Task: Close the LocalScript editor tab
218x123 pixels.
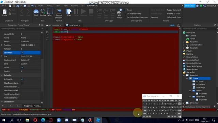Action: (x=80, y=25)
